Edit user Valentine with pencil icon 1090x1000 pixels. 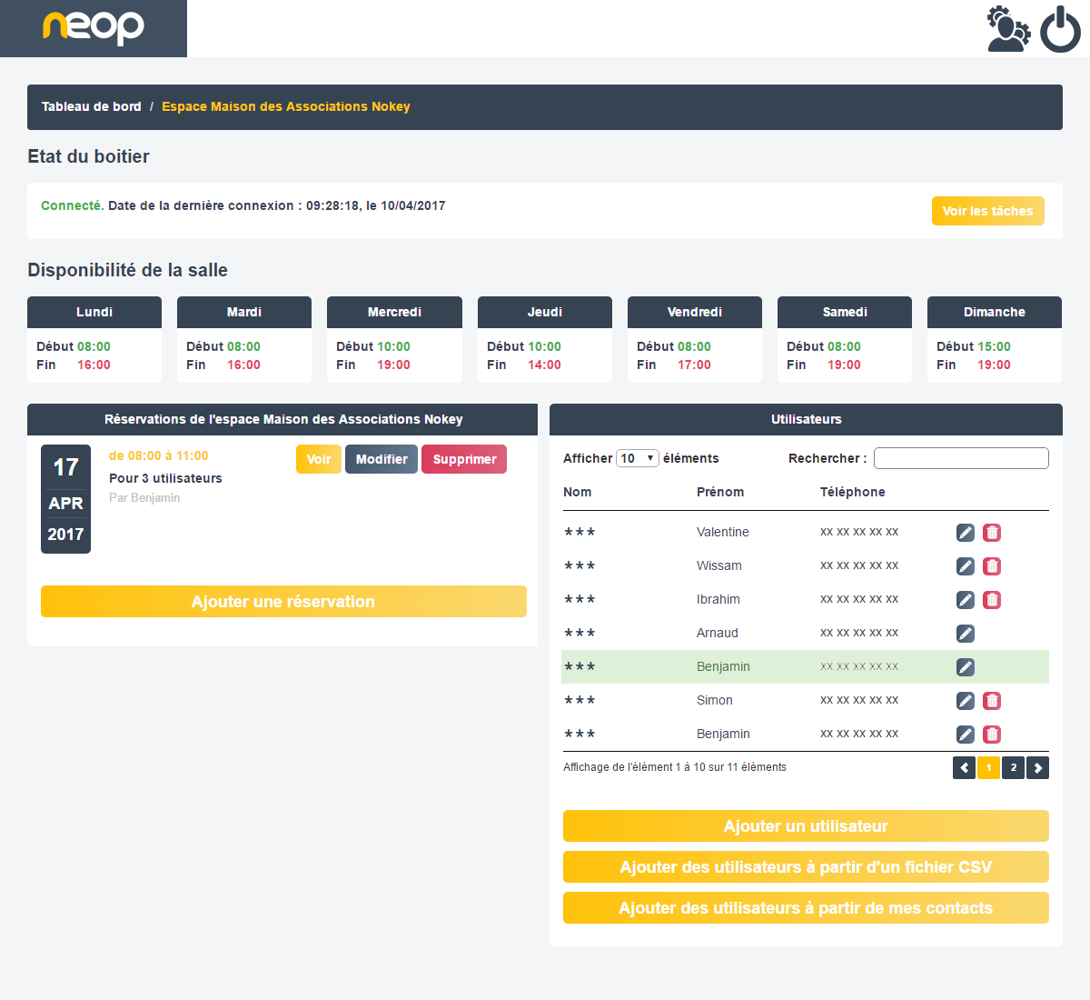pos(966,533)
